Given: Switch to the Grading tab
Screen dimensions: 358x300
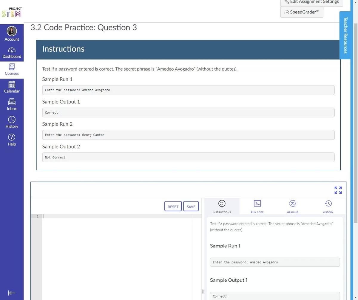Looking at the screenshot, I should point(293,206).
